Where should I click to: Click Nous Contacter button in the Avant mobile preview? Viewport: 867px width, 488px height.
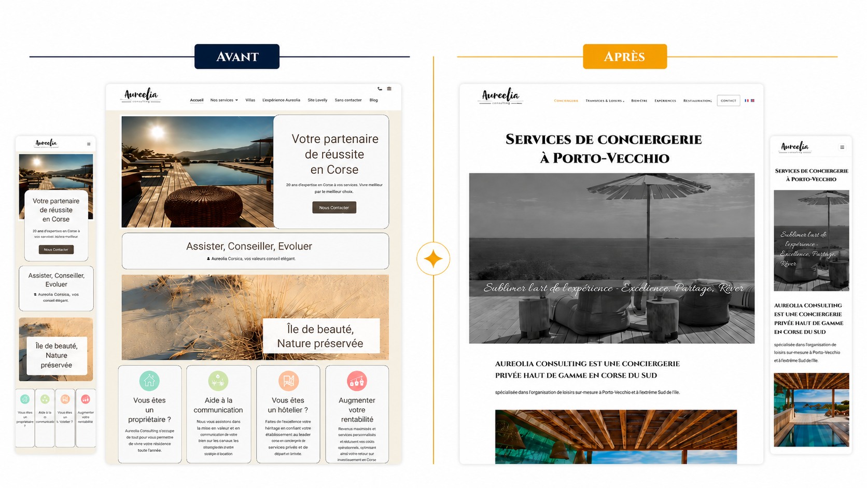[56, 249]
